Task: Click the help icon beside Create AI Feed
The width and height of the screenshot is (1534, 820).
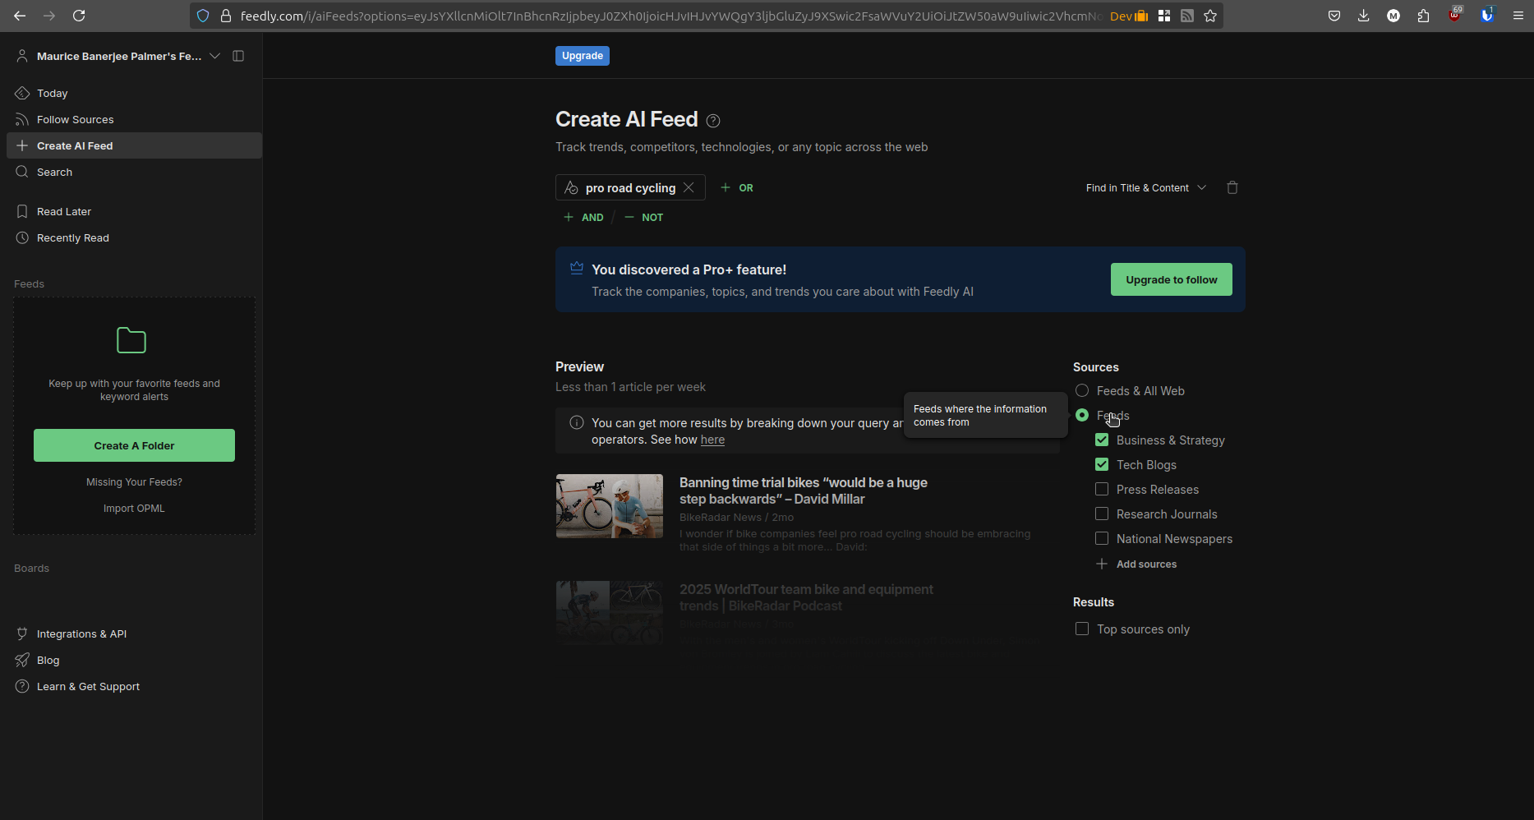Action: [713, 121]
